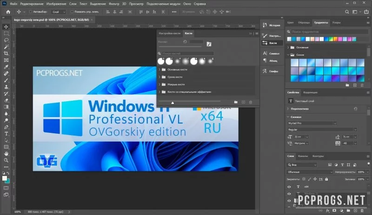Select the Lasso tool

pyautogui.click(x=6, y=40)
